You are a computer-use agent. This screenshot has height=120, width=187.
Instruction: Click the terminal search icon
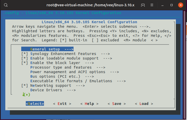point(6,5)
